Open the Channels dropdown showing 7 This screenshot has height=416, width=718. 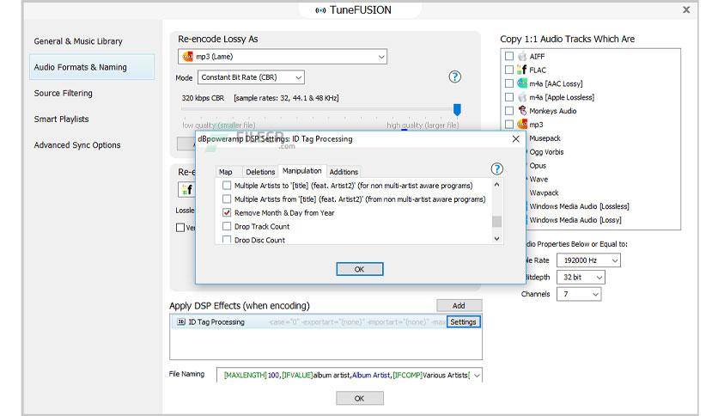579,294
